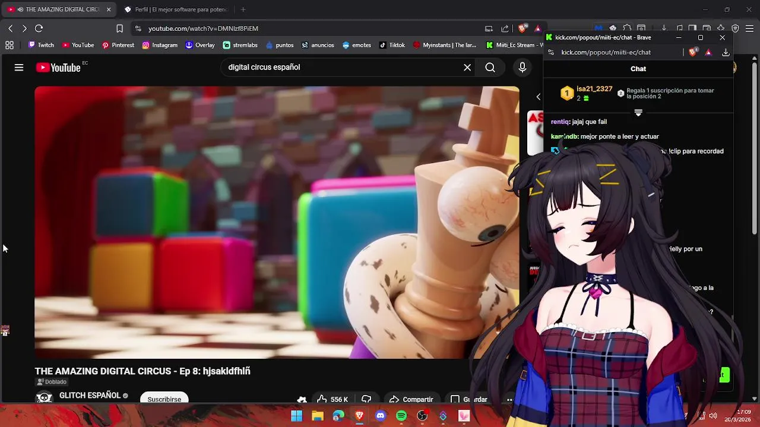Go back in the Brave browser
The height and width of the screenshot is (427, 760).
[x=11, y=28]
